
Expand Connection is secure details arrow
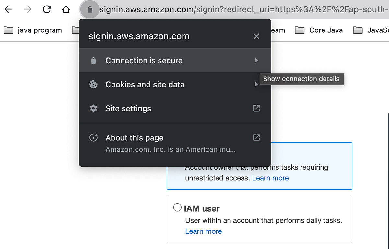[x=256, y=60]
